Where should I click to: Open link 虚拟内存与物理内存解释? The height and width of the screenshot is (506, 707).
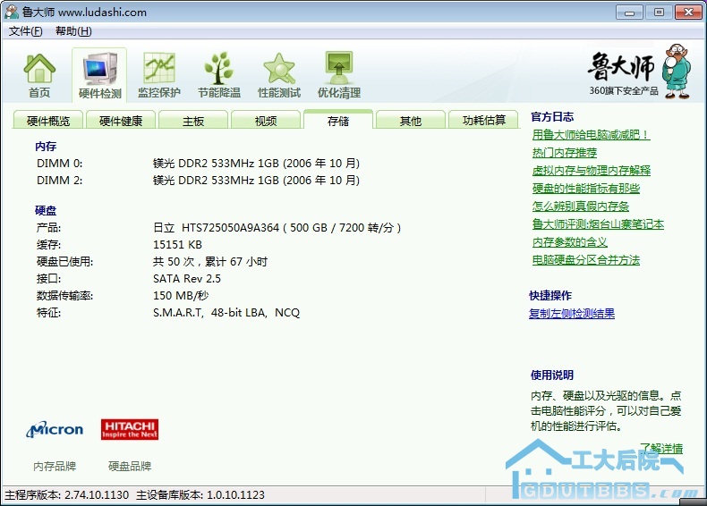(592, 171)
